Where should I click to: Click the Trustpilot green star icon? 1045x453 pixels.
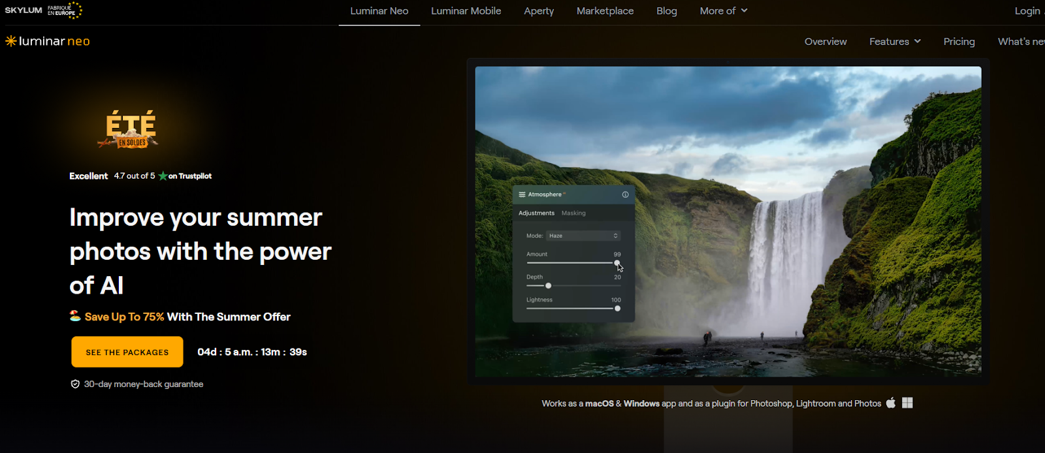pyautogui.click(x=163, y=176)
